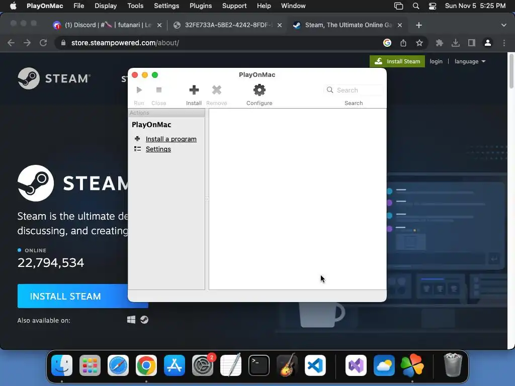515x386 pixels.
Task: Go back in Chrome
Action: point(11,43)
